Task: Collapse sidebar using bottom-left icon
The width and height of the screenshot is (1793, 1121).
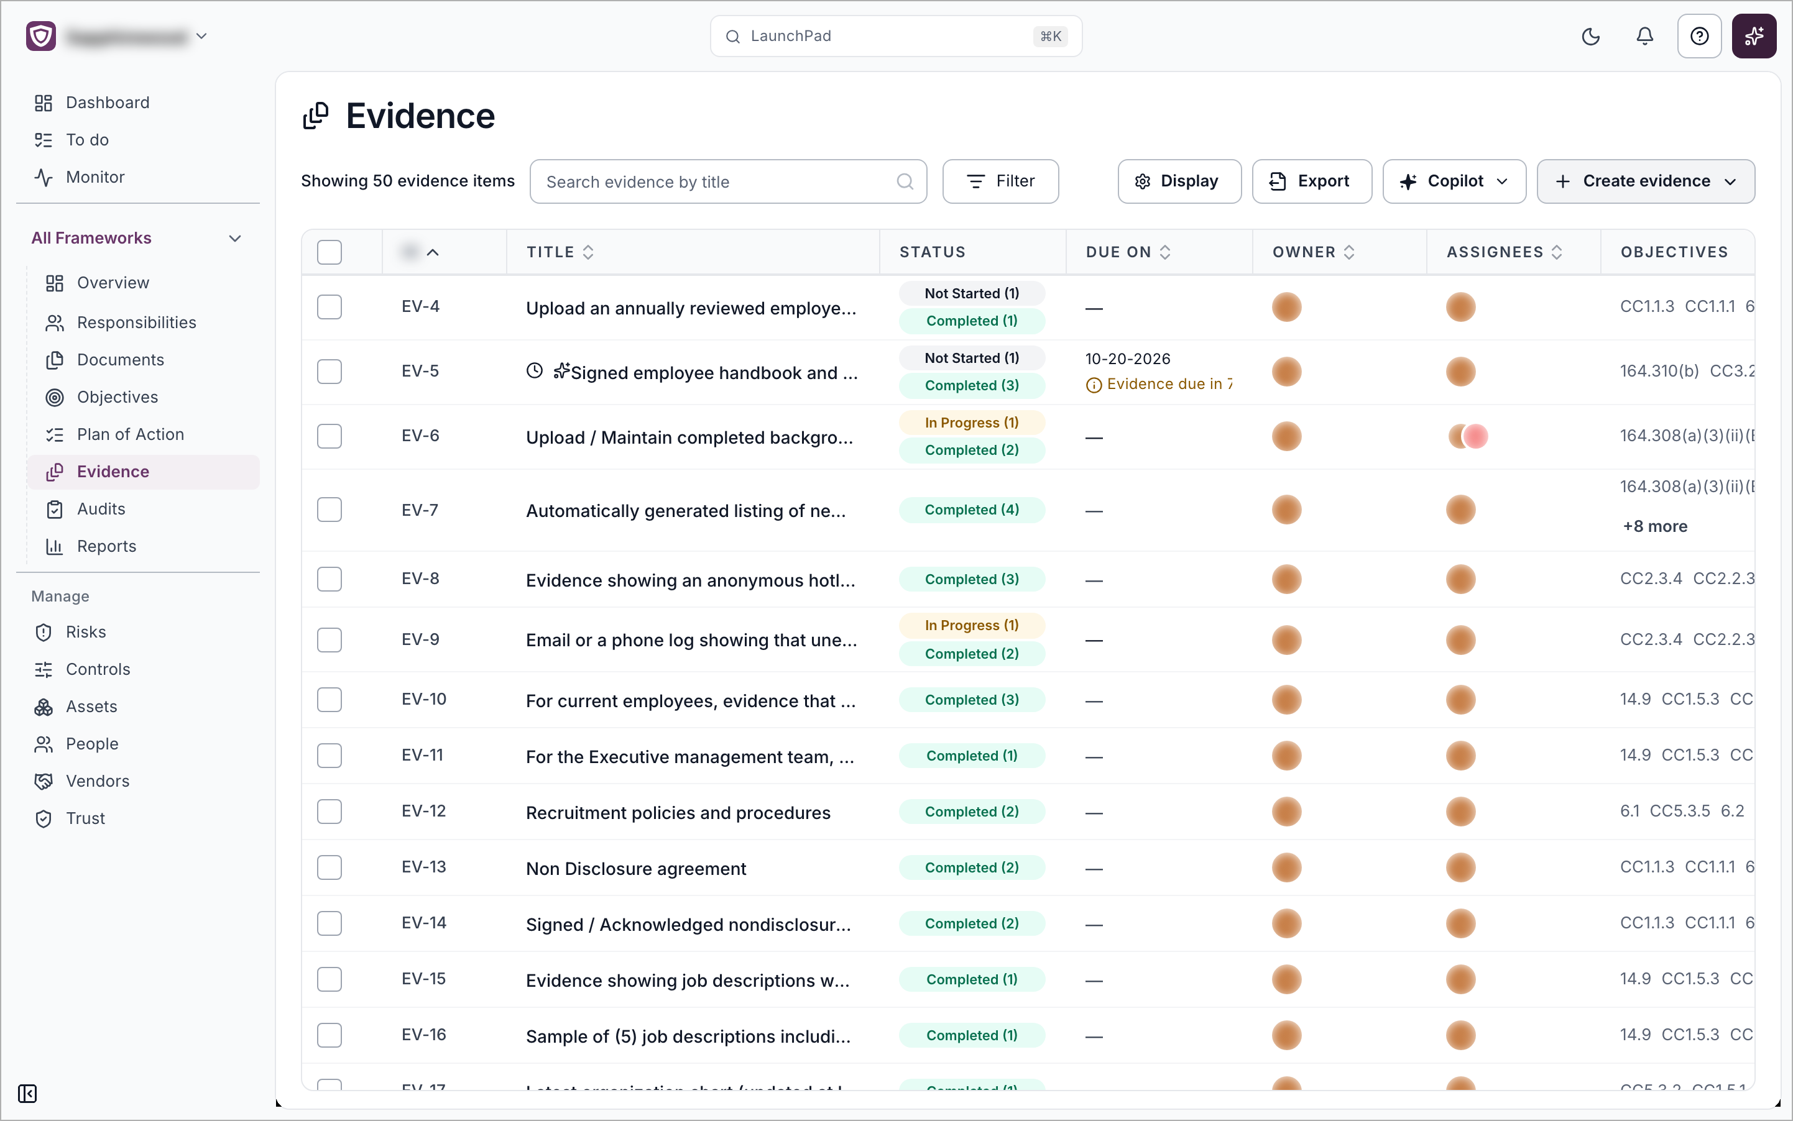Action: click(27, 1094)
